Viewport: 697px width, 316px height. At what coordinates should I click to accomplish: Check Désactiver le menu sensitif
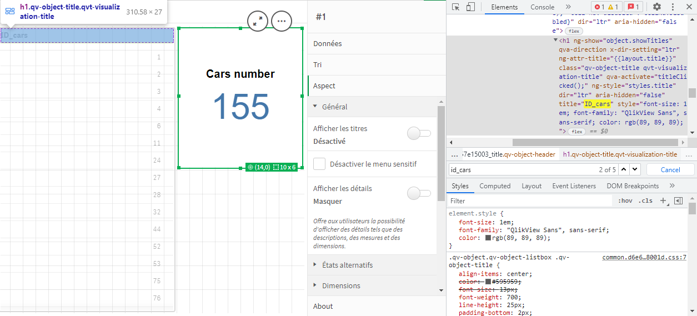point(319,164)
